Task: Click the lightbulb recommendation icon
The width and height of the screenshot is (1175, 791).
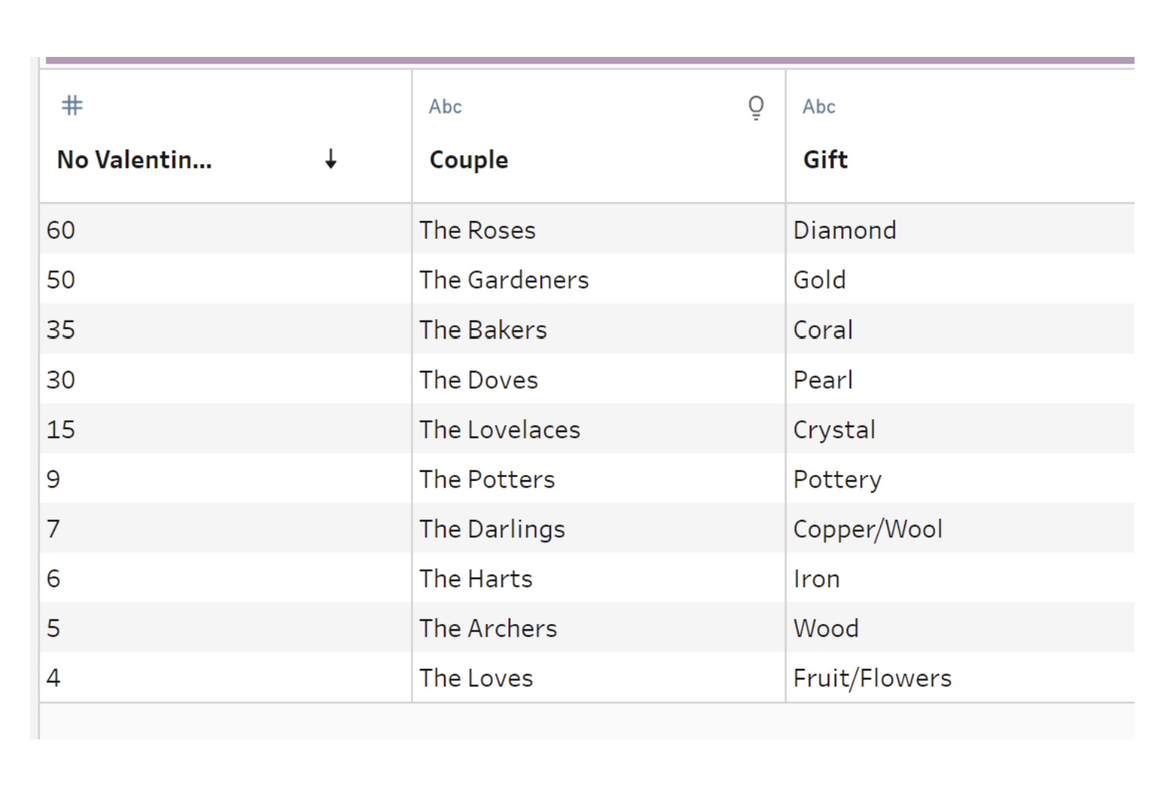Action: 756,107
